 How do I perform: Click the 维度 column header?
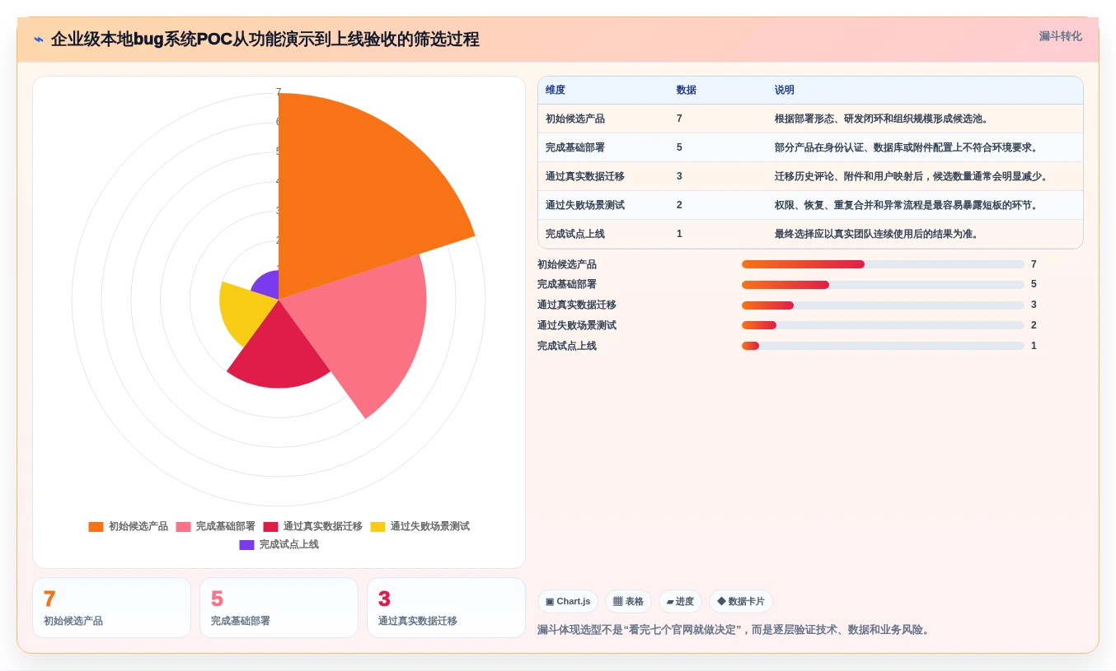[x=556, y=90]
